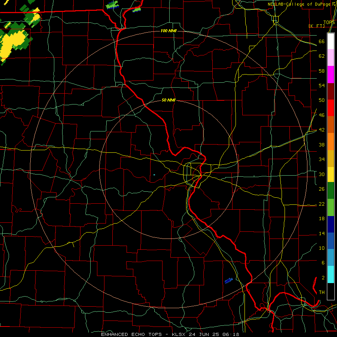Click the dark orange legend swatch
Viewport: 337px width, 337px height.
click(x=331, y=125)
